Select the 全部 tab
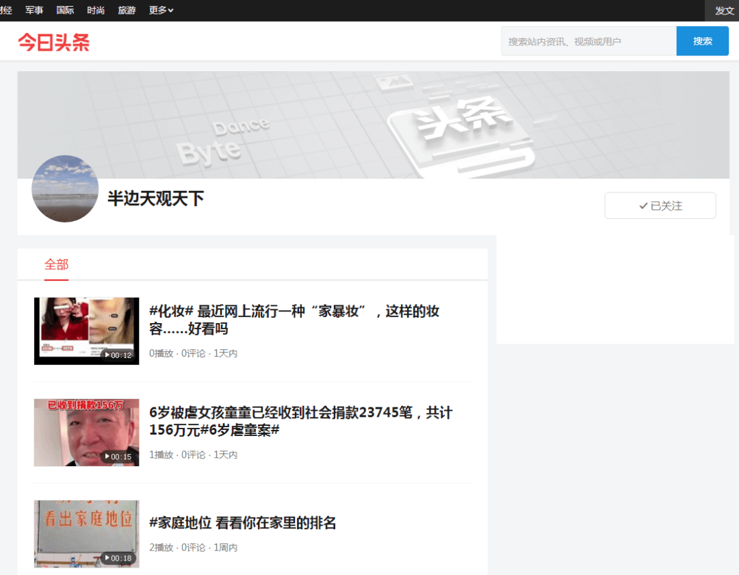739x575 pixels. (x=56, y=265)
